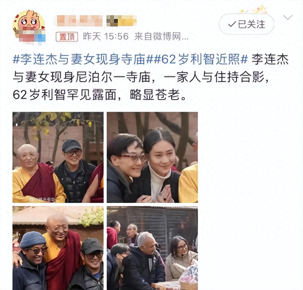Image resolution: width=303 pixels, height=290 pixels.
Task: Click the blurred username next to avatar
Action: click(x=80, y=20)
